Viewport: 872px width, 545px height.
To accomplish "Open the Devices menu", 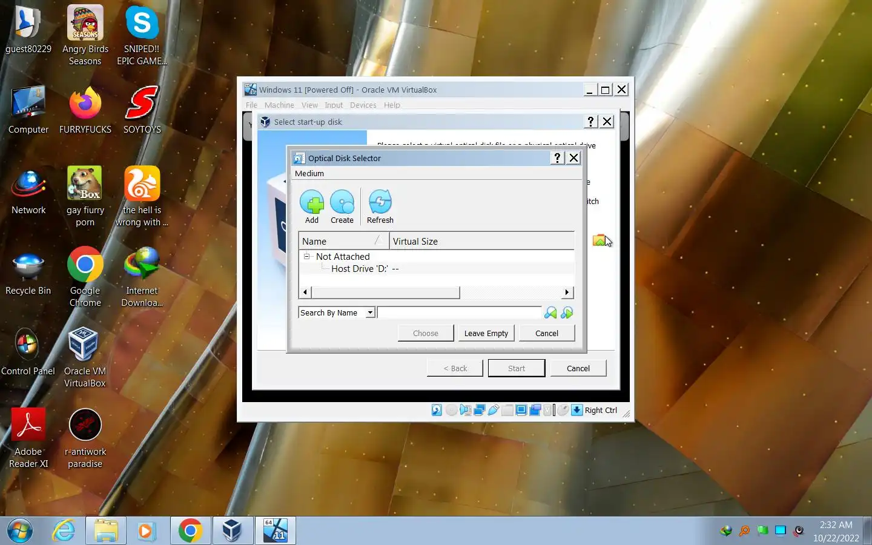I will click(363, 105).
